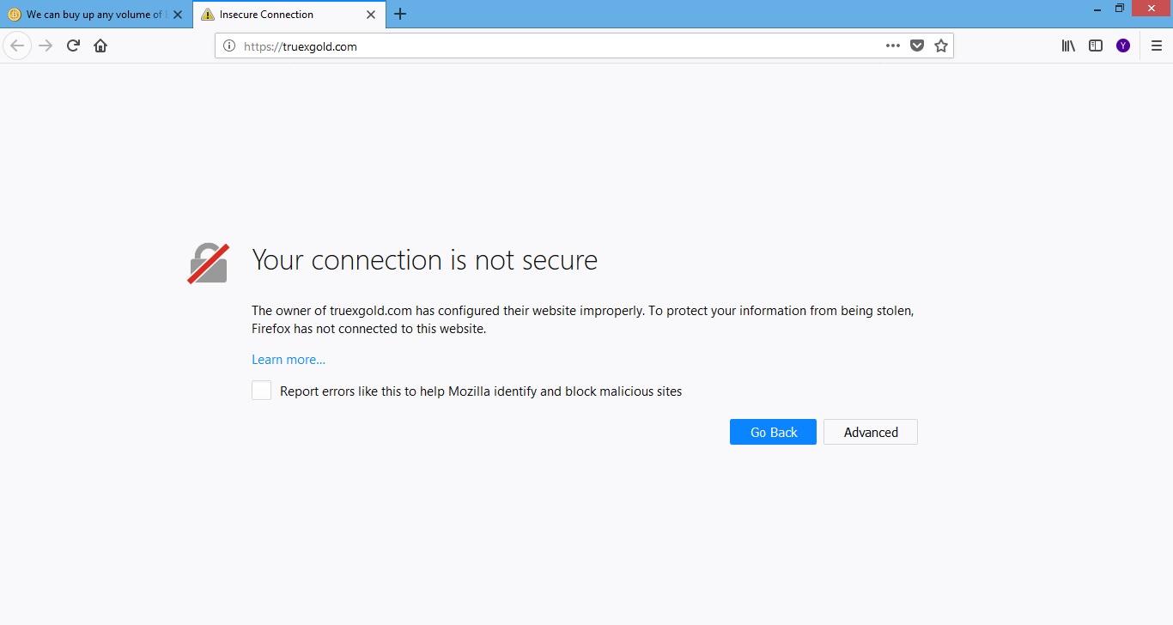The width and height of the screenshot is (1173, 625).
Task: Click the Go Back button
Action: [x=773, y=432]
